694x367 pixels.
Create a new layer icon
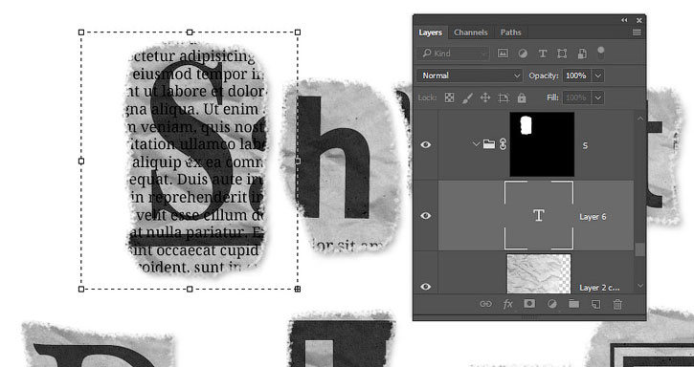click(x=595, y=304)
